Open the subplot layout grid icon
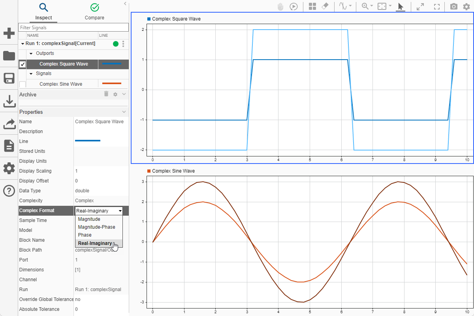474x316 pixels. coord(312,7)
